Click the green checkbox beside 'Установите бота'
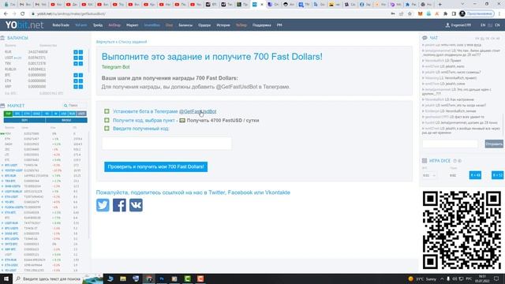Image resolution: width=505 pixels, height=284 pixels. point(107,111)
